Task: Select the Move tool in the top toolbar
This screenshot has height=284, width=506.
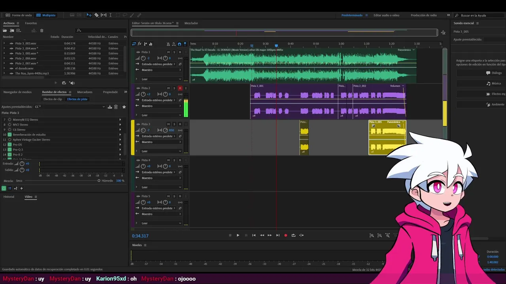Action: coord(89,15)
